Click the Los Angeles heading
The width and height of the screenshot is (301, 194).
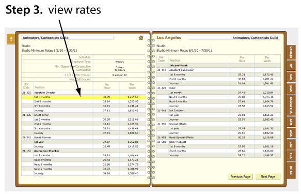[x=169, y=38]
